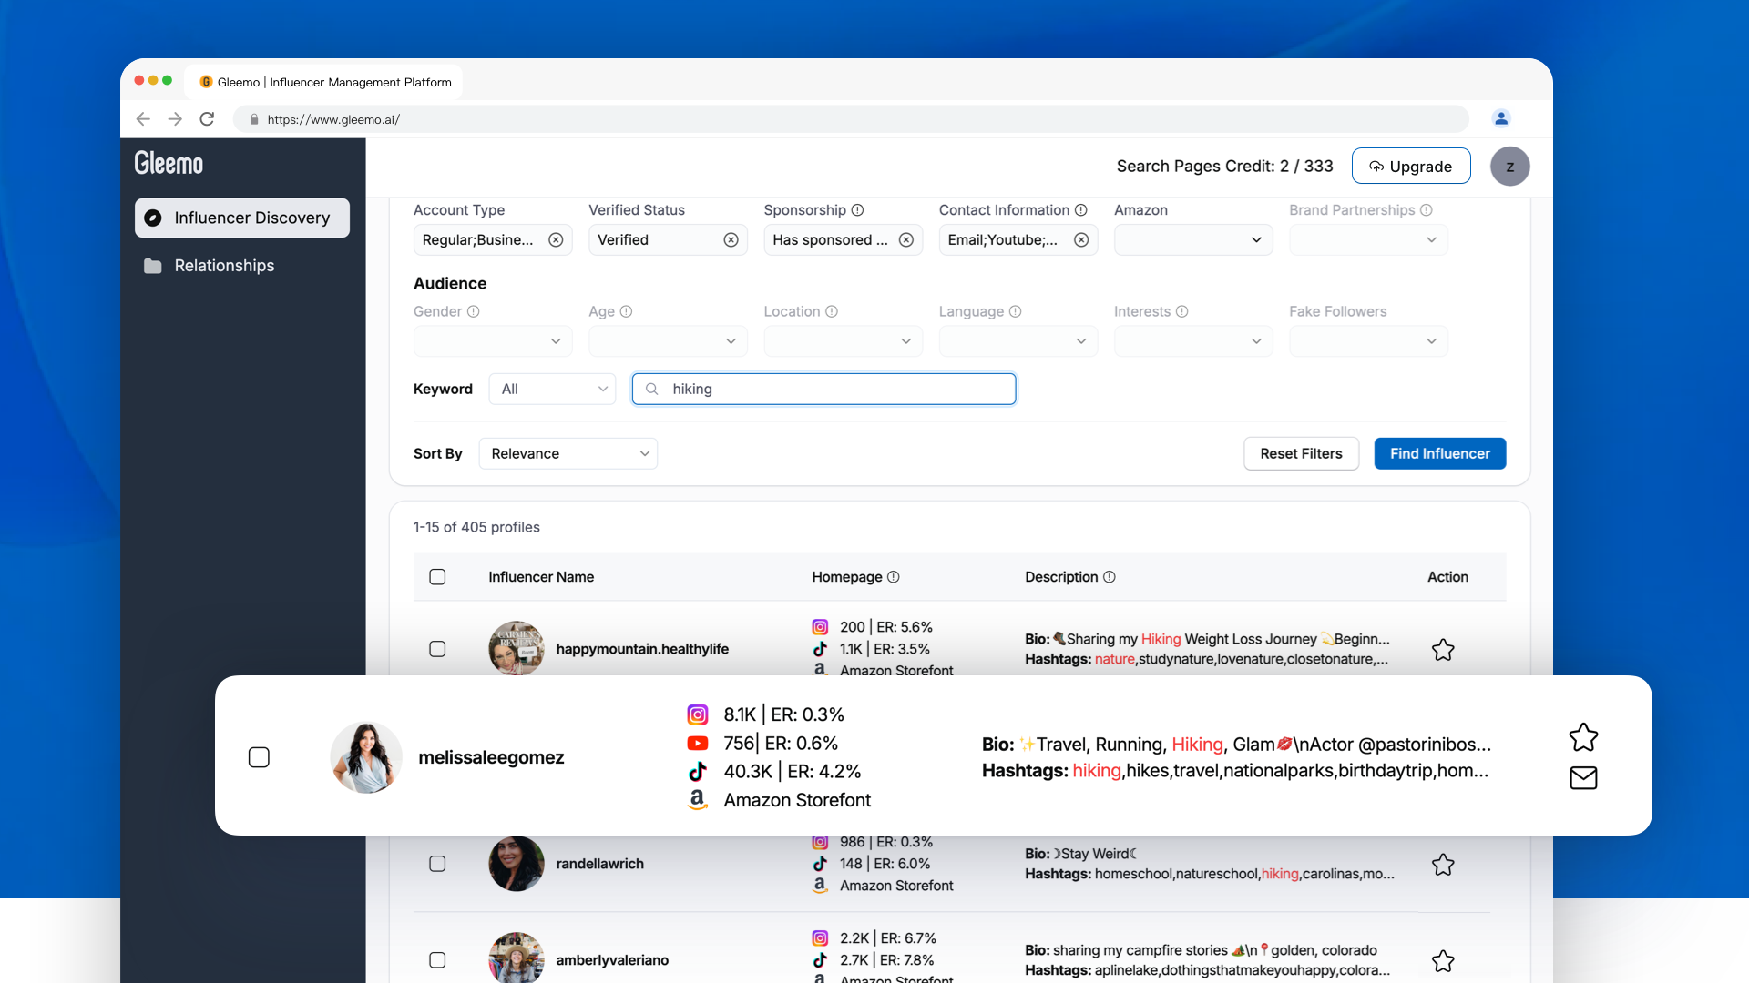The width and height of the screenshot is (1749, 983).
Task: Select the randellawrich row checkbox
Action: click(437, 864)
